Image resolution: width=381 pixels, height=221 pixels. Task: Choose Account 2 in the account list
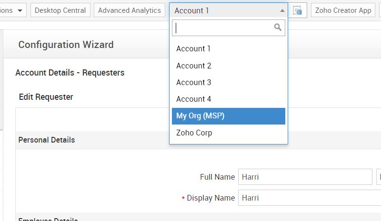point(194,66)
